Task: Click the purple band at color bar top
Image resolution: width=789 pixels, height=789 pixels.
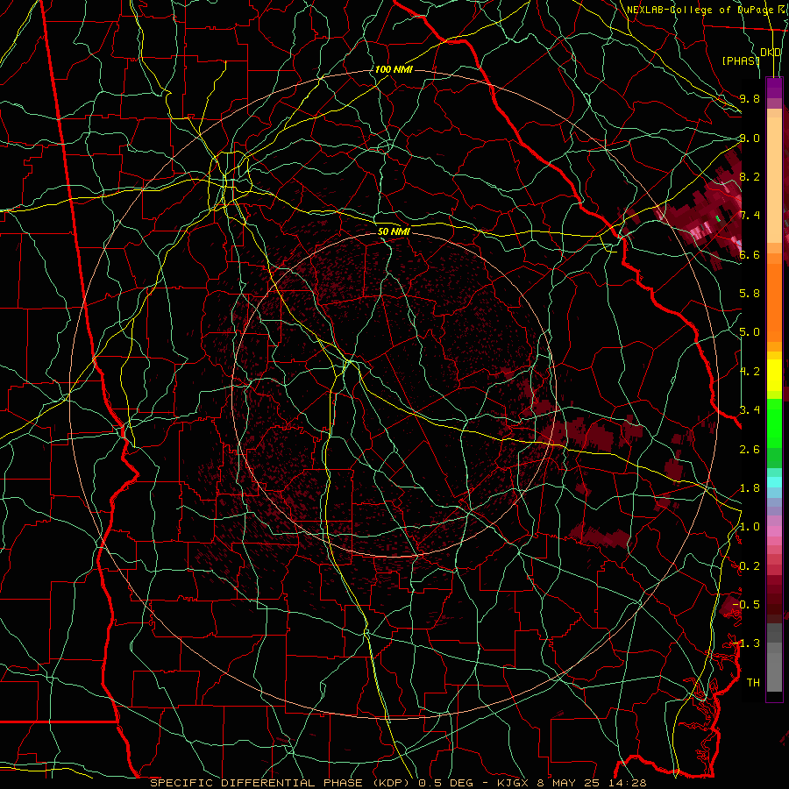Action: pos(774,88)
